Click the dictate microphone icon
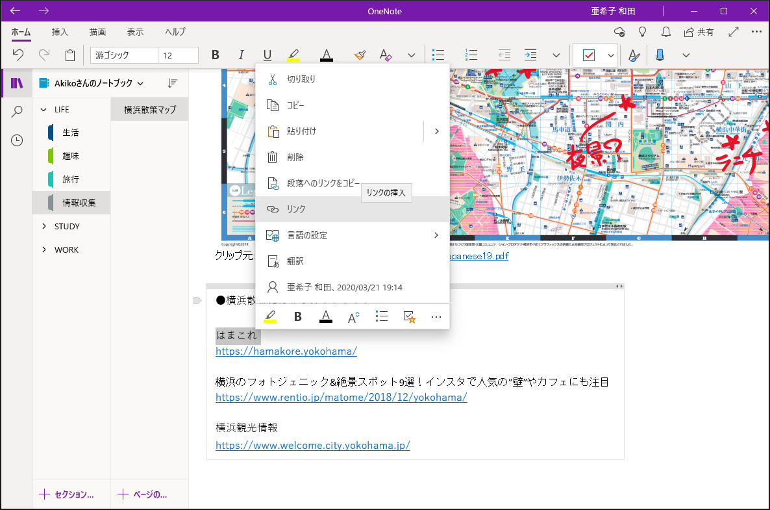This screenshot has height=510, width=770. pos(660,55)
